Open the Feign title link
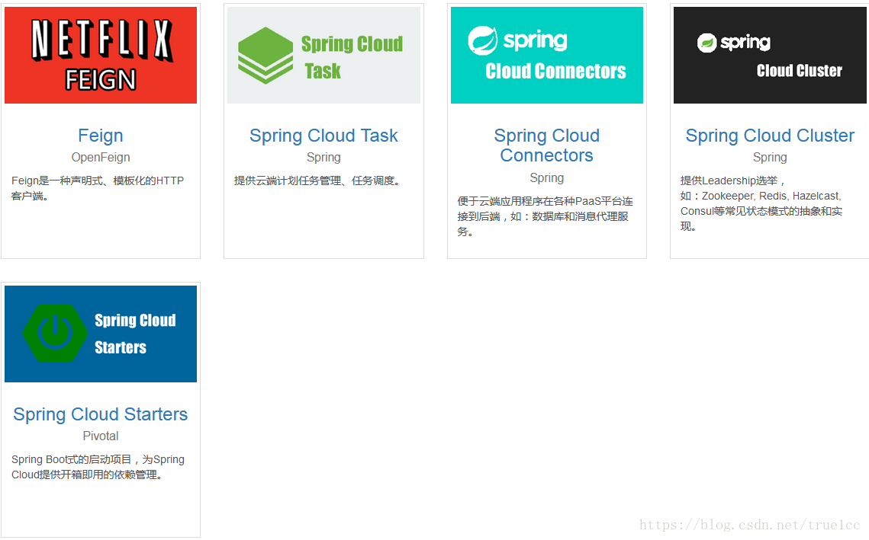Screen dimensions: 869x540 coord(100,136)
